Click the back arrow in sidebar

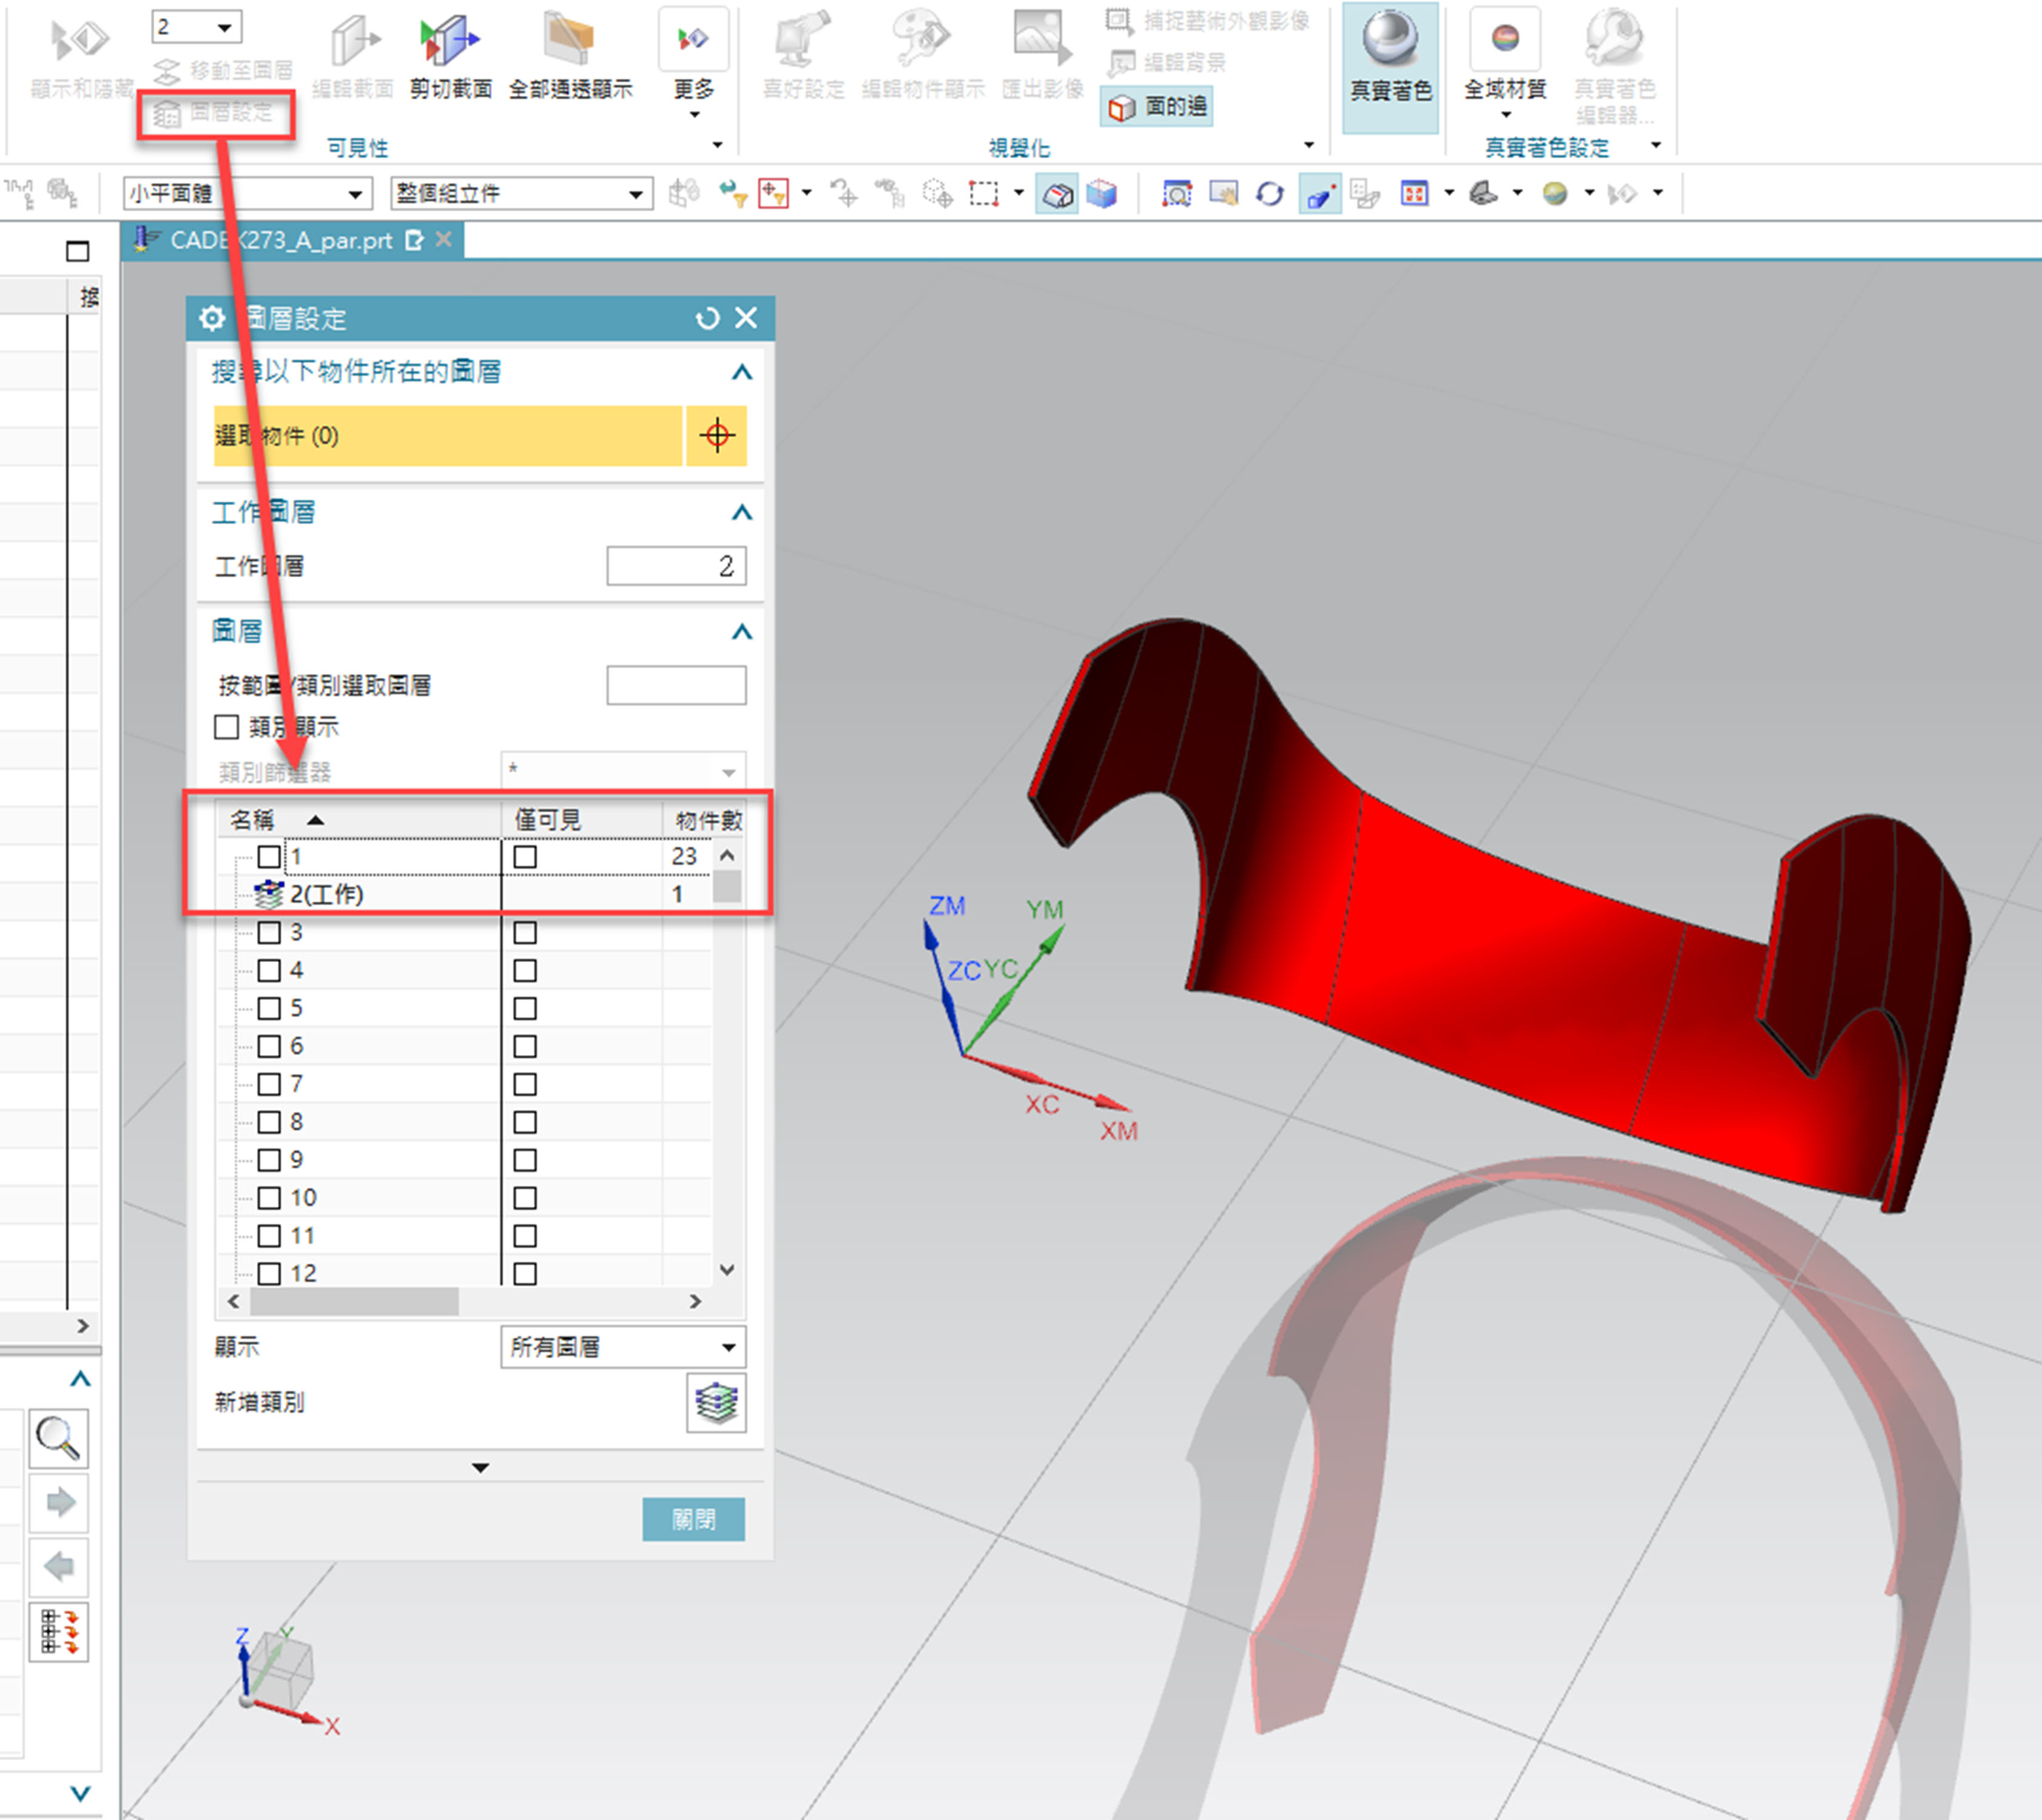(59, 1566)
